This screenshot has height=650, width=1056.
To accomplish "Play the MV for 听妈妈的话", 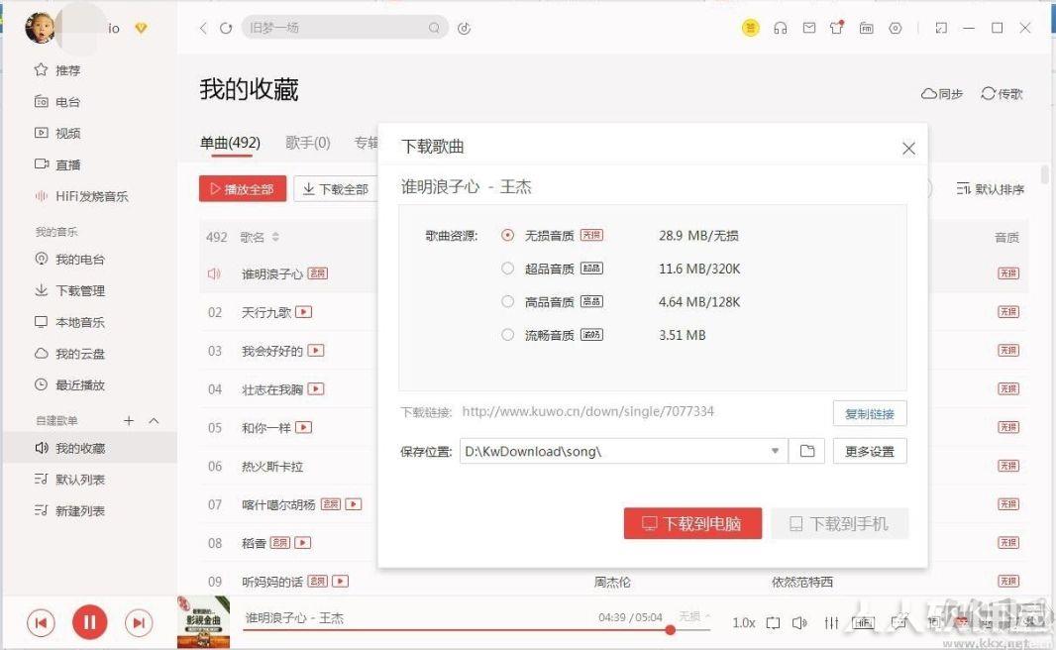I will tap(340, 581).
